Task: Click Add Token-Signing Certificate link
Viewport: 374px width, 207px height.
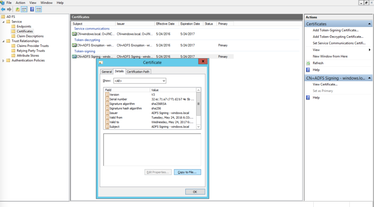Action: [x=335, y=30]
